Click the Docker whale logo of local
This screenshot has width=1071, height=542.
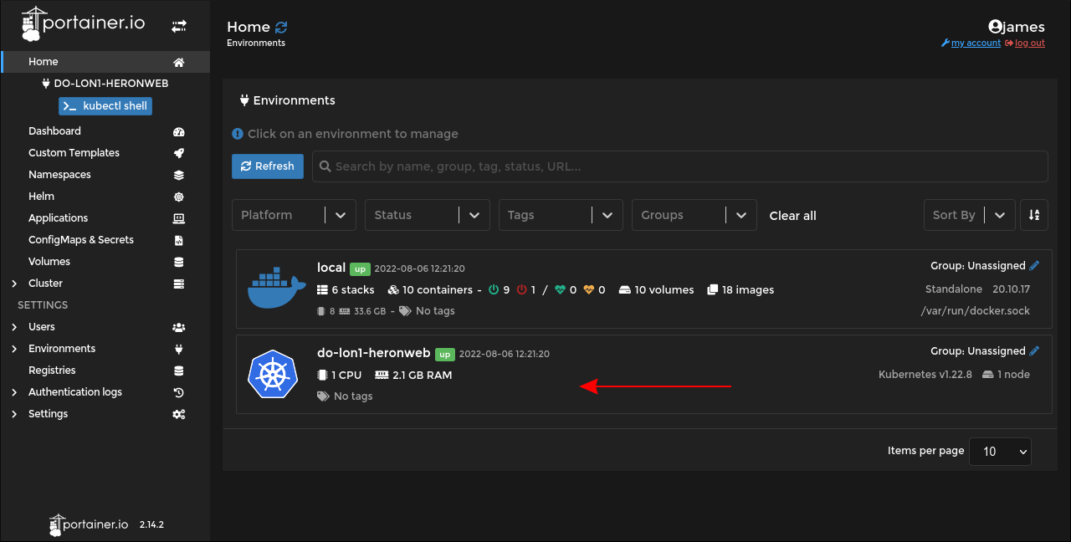[x=277, y=289]
